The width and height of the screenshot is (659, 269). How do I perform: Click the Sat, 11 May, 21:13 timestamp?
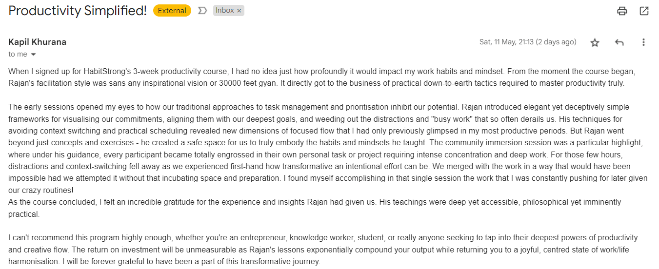[528, 42]
